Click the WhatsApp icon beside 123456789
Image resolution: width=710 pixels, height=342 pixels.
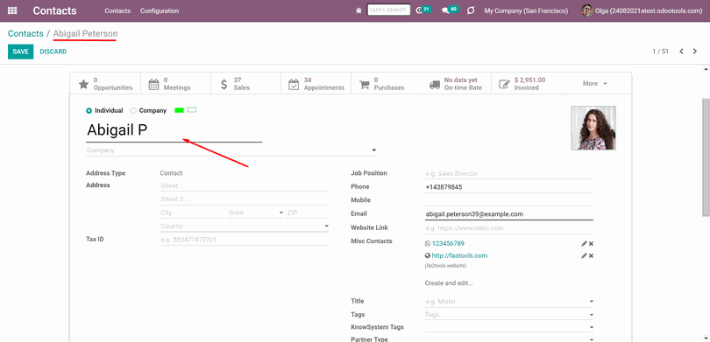pos(428,243)
